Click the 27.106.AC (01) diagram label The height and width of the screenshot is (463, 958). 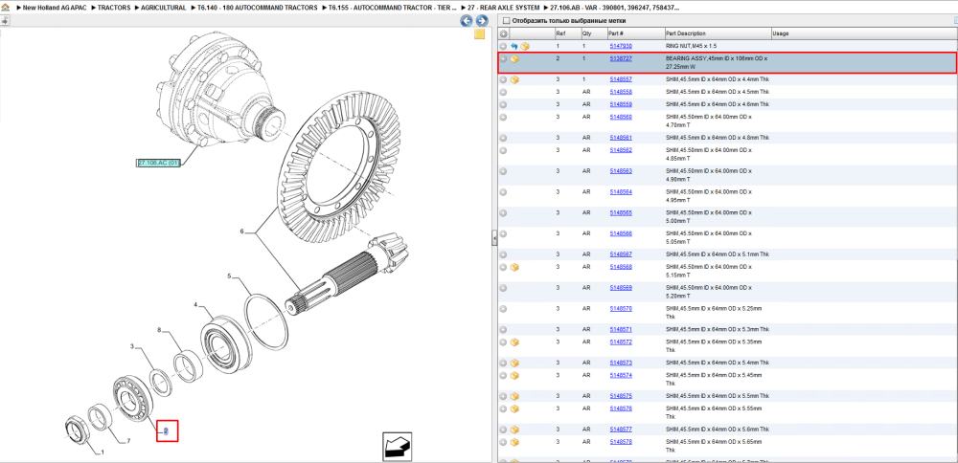pos(159,163)
